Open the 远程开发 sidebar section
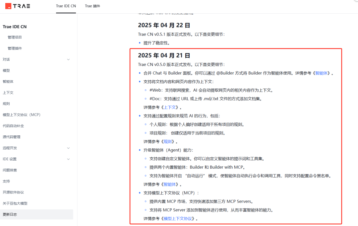Screen dimensions: 358x226 (10, 148)
